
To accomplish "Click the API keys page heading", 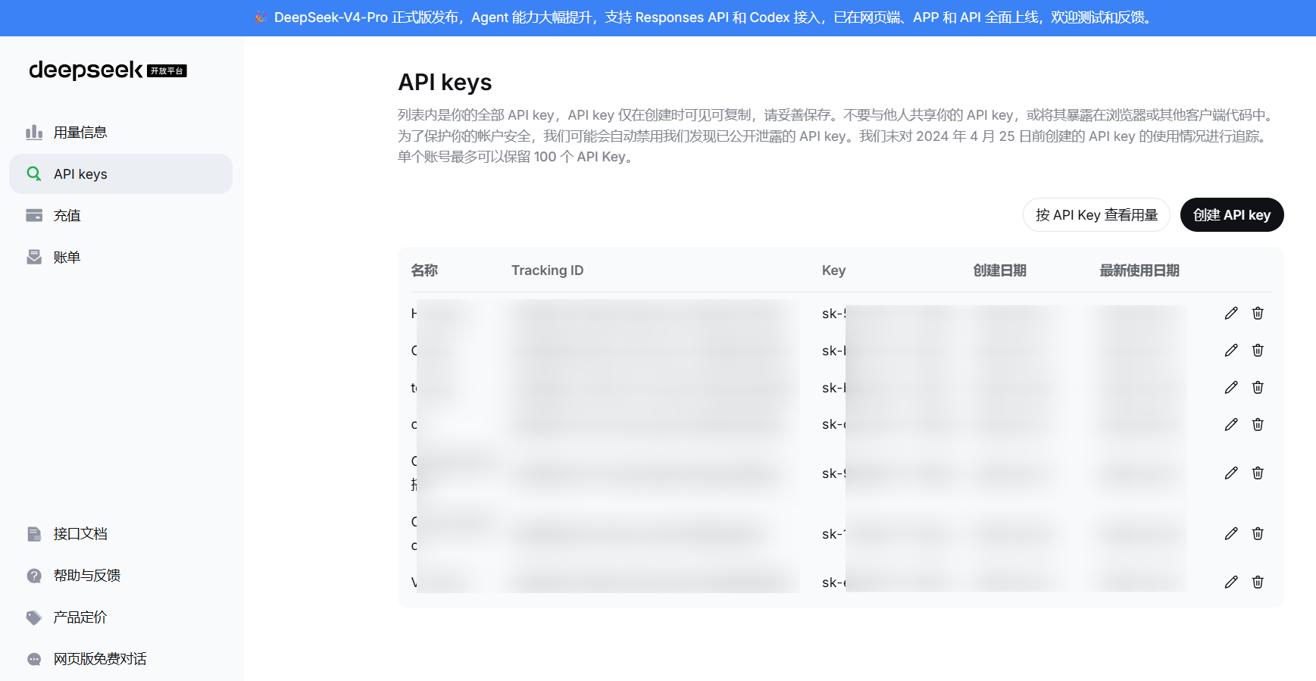I will pyautogui.click(x=445, y=82).
